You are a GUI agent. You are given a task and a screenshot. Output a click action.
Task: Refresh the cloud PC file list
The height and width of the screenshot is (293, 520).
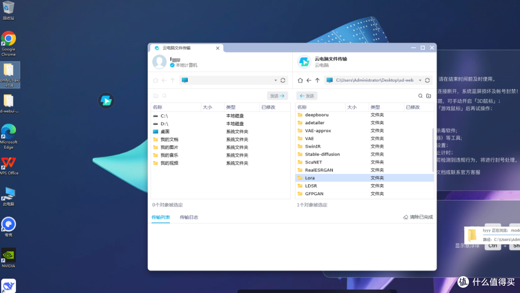click(x=428, y=80)
